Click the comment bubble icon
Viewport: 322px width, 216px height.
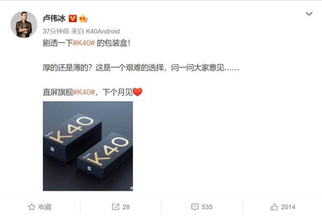[195, 207]
